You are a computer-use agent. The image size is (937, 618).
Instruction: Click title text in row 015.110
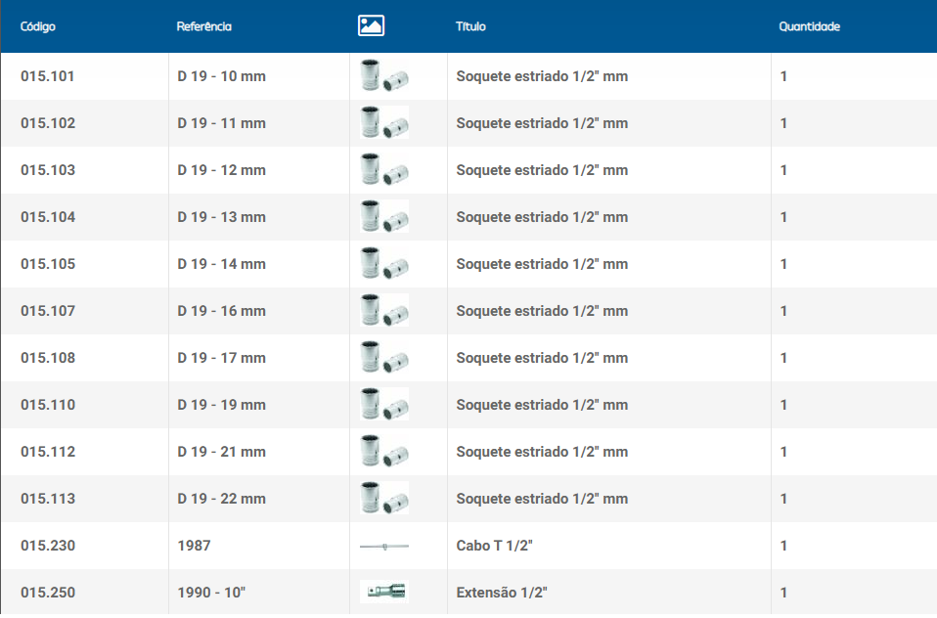[542, 405]
